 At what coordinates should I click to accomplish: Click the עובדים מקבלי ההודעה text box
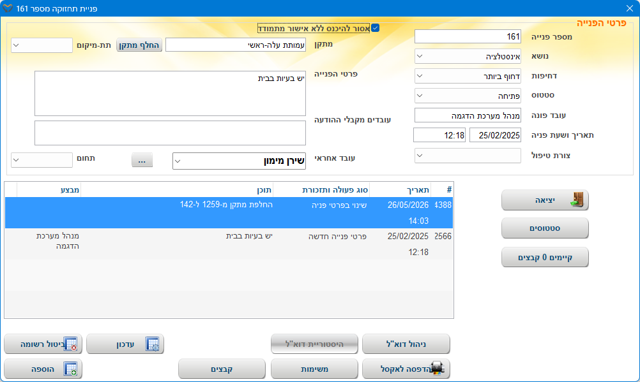(x=170, y=133)
